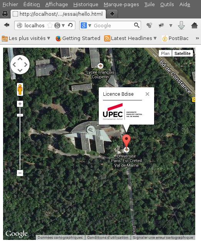Image resolution: width=201 pixels, height=243 pixels.
Task: Close the Licence Bdise info window
Action: 147,94
